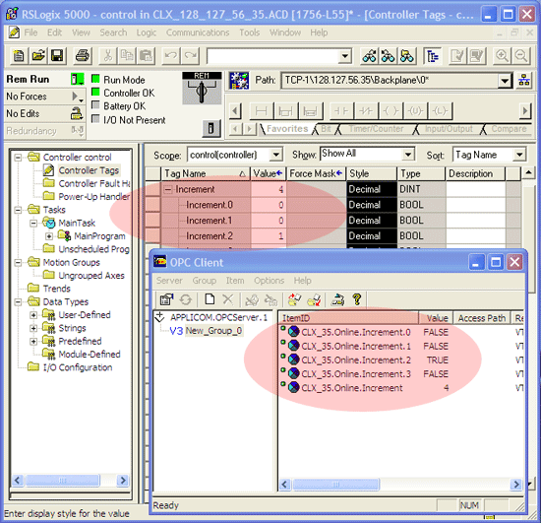
Task: Select the examine-if-closed contact instruction
Action: point(341,111)
